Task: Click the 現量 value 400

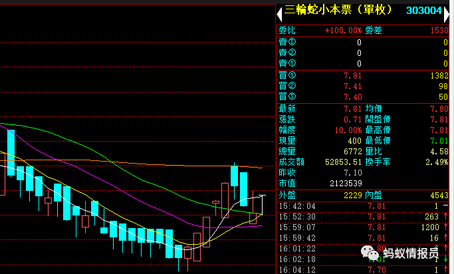Action: (355, 141)
